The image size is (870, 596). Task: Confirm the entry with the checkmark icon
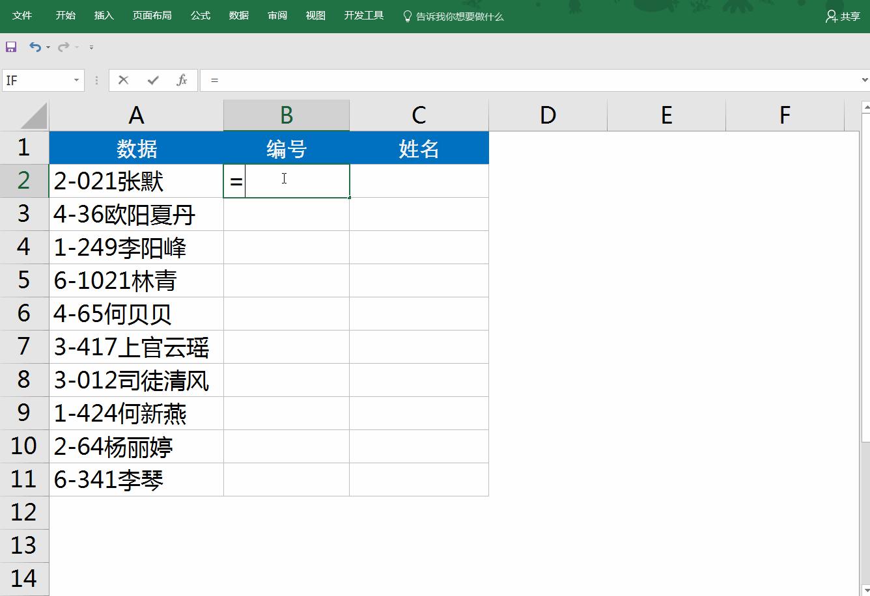tap(152, 79)
